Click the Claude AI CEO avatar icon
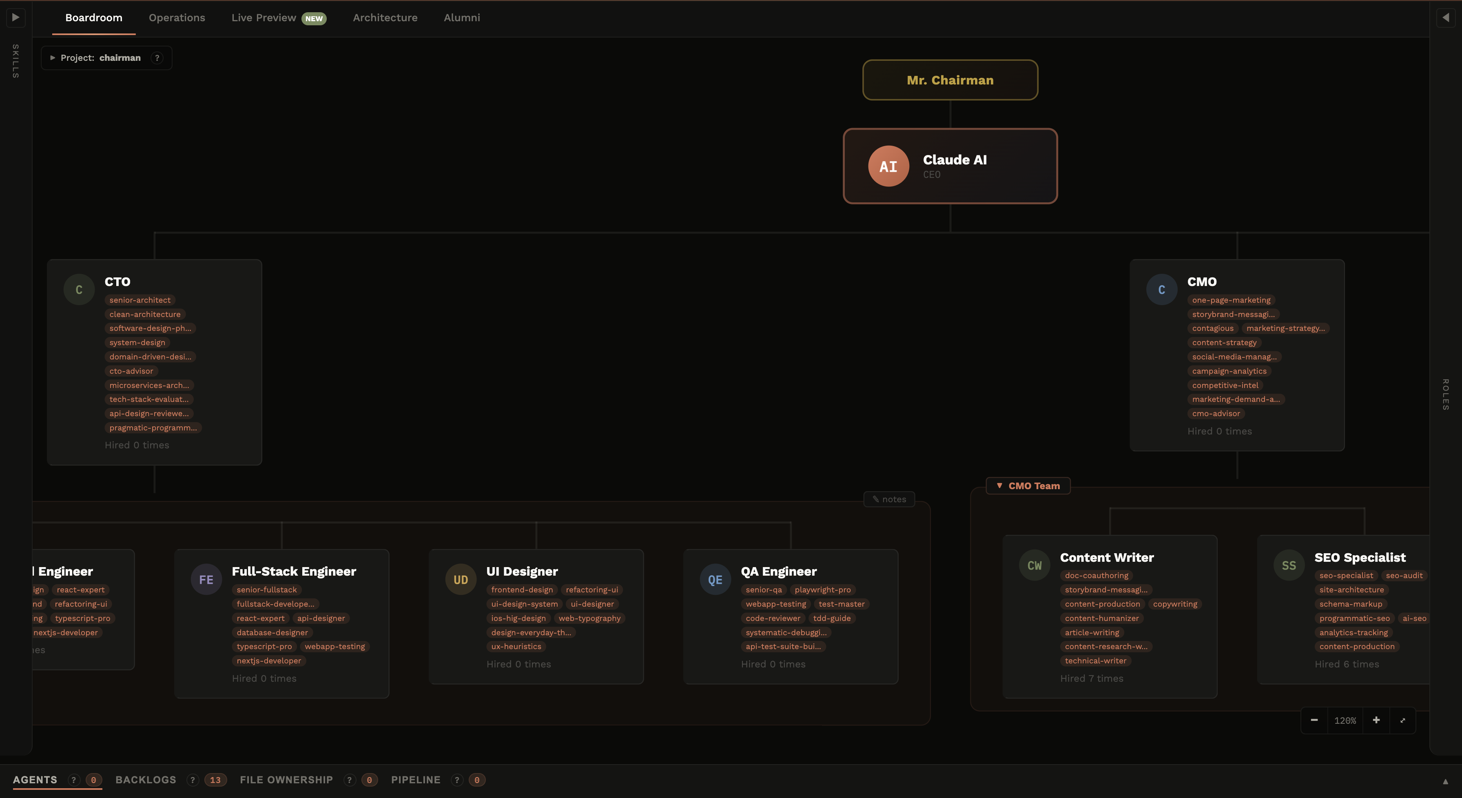 (888, 166)
